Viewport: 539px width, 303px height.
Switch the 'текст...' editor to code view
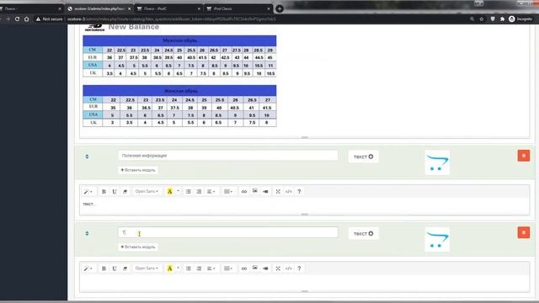tap(289, 191)
